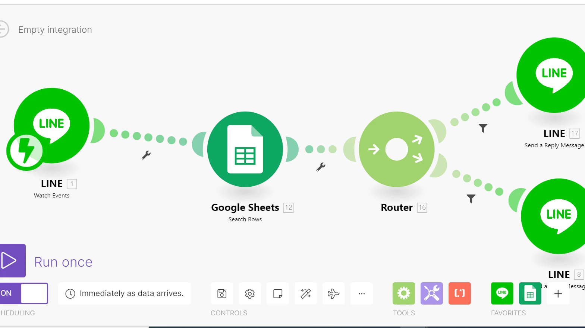This screenshot has height=328, width=585.
Task: Click module number badge 1 beside LINE
Action: (x=72, y=184)
